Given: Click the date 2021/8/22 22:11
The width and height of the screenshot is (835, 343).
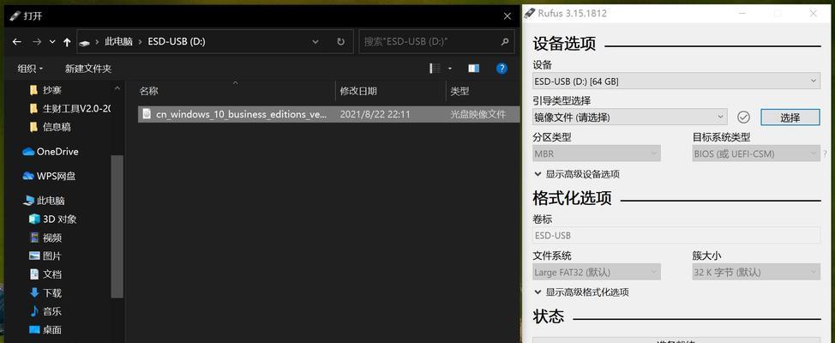Looking at the screenshot, I should tap(375, 114).
